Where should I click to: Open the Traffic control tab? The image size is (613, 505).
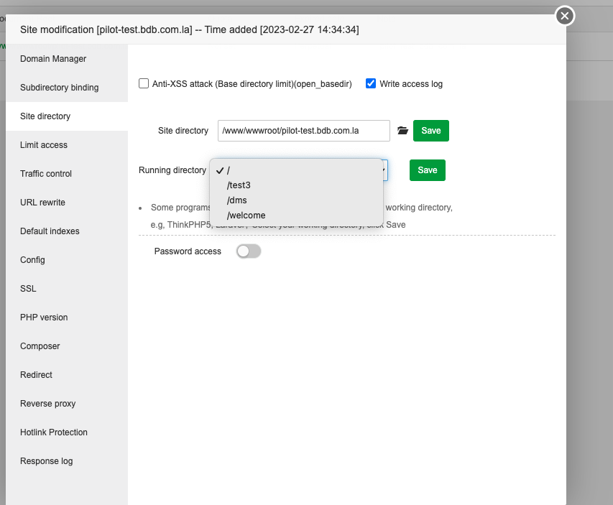[x=46, y=174]
